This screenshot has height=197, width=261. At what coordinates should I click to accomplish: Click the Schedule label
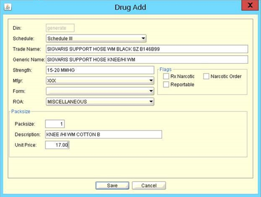pyautogui.click(x=23, y=39)
